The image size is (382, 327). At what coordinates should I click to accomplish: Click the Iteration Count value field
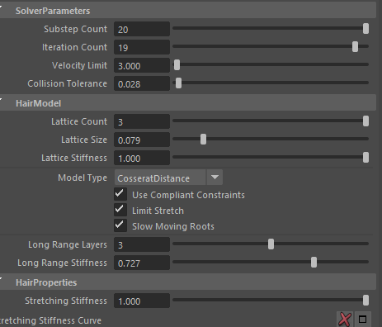coord(142,47)
